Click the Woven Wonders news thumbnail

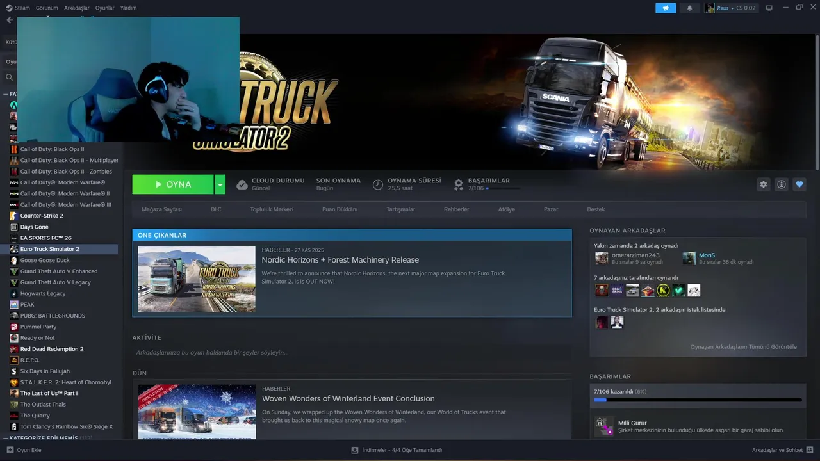point(197,412)
